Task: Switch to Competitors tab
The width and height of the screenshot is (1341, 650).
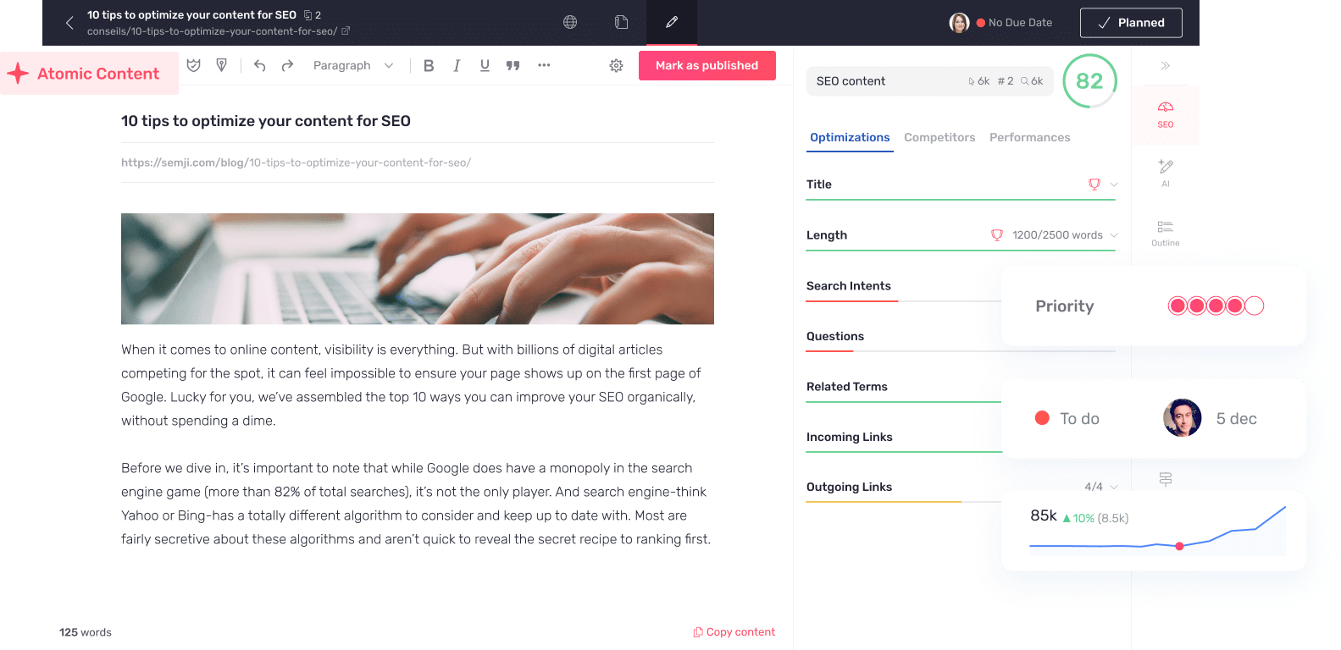Action: 939,137
